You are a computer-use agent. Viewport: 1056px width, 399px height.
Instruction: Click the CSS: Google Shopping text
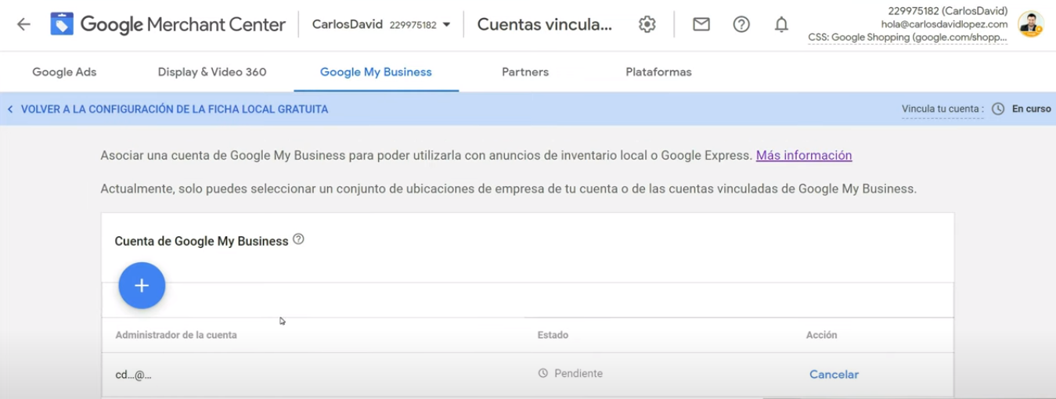click(908, 37)
